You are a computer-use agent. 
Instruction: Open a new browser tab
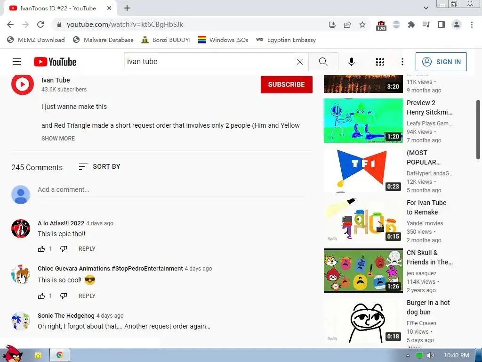(x=127, y=8)
